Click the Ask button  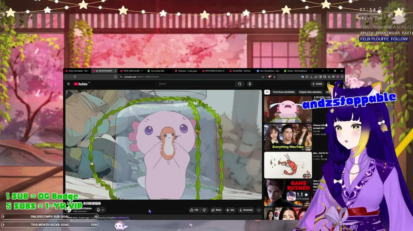coord(230,210)
